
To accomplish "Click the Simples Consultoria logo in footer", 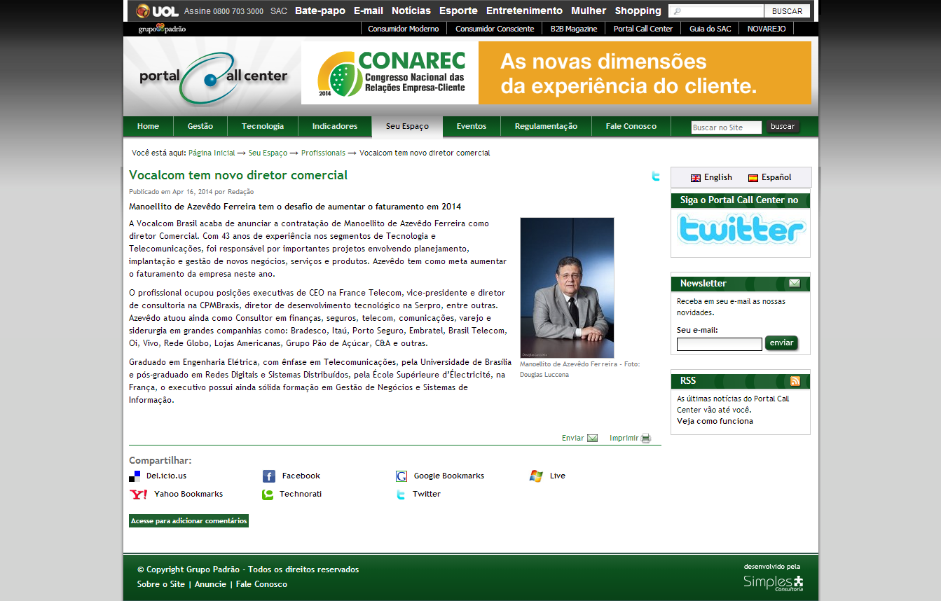I will (774, 582).
